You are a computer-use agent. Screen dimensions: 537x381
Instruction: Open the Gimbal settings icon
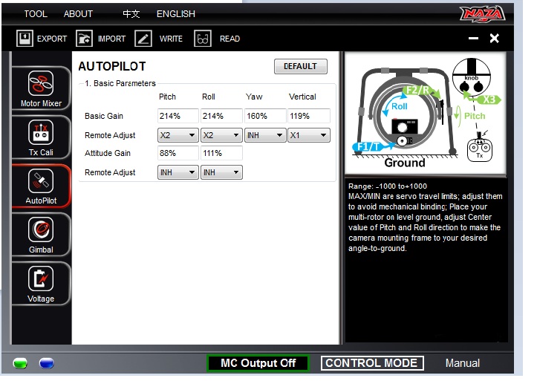click(x=41, y=230)
